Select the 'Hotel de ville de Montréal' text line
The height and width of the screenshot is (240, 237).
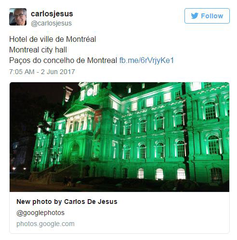click(x=53, y=39)
